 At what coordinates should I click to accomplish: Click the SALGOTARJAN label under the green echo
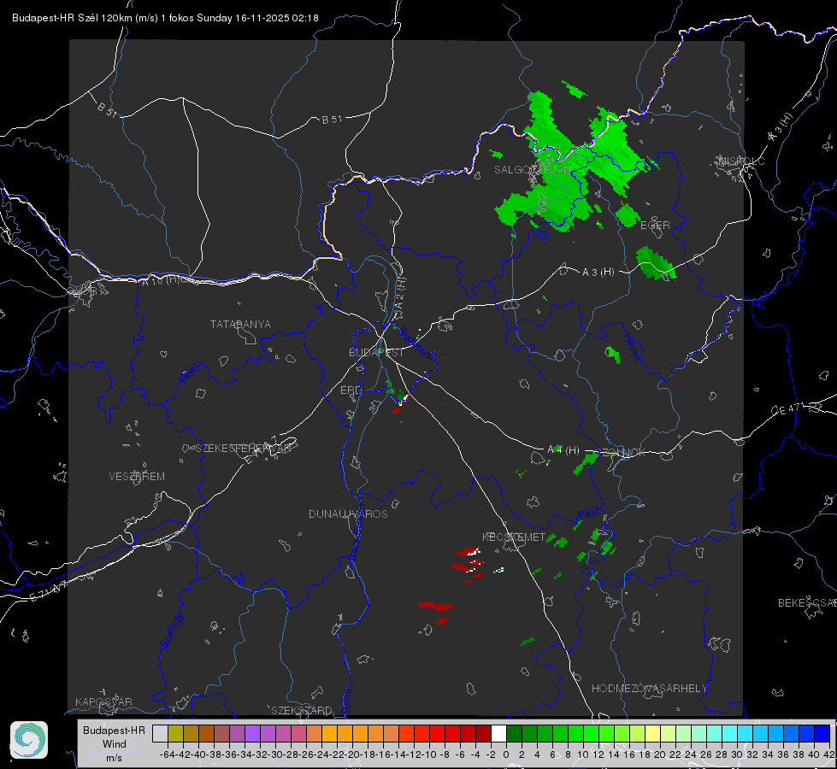(533, 170)
